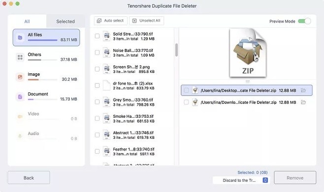The height and width of the screenshot is (192, 324).
Task: Click the Grey Smo tif file icon
Action: 106,102
